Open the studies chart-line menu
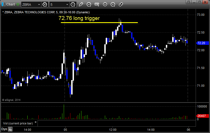 point(89,4)
